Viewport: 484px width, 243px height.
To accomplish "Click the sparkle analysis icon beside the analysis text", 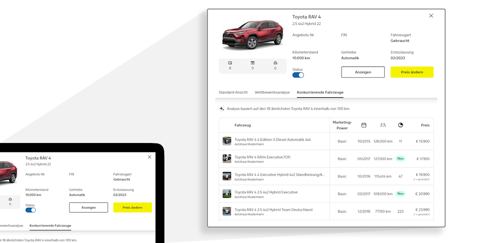I will coord(222,109).
